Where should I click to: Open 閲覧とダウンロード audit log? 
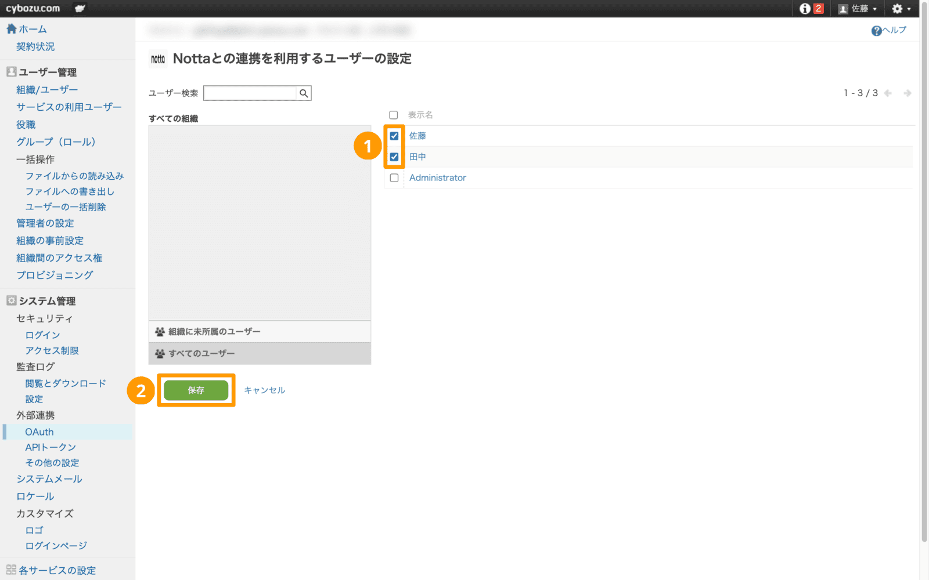66,383
